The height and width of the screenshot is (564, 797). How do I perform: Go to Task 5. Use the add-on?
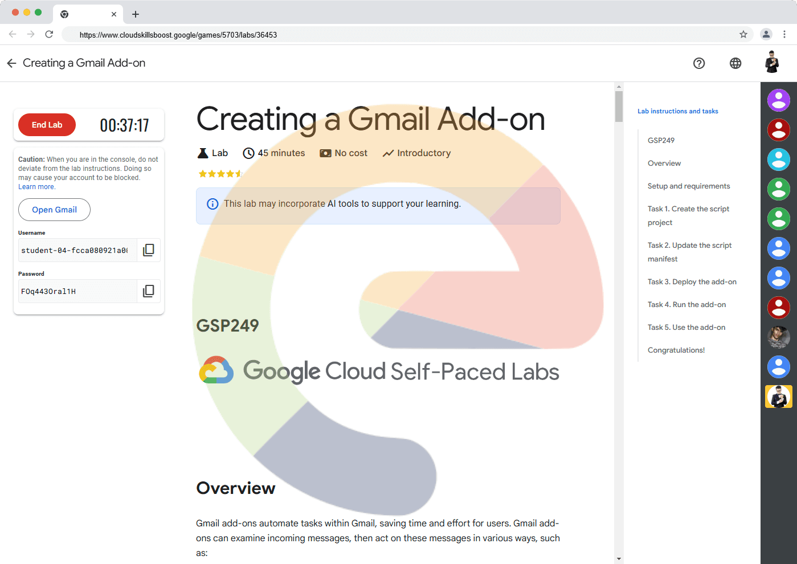tap(686, 327)
